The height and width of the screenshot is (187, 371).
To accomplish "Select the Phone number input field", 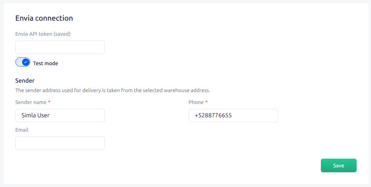I will pos(233,116).
